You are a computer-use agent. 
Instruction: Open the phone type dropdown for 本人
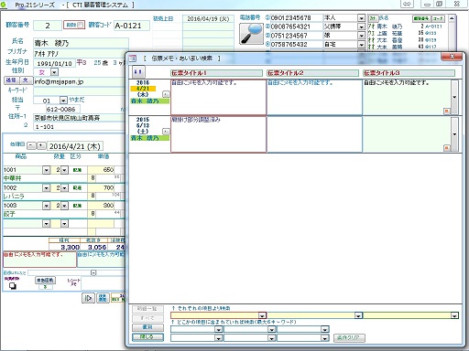click(x=361, y=18)
